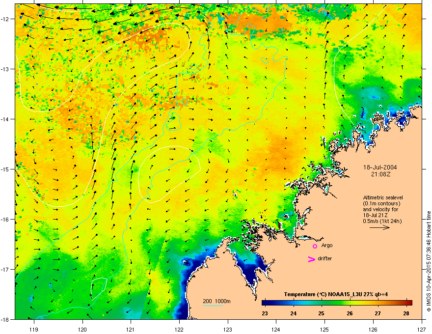
Task: Click the latitude axis label -14
Action: (x=5, y=119)
